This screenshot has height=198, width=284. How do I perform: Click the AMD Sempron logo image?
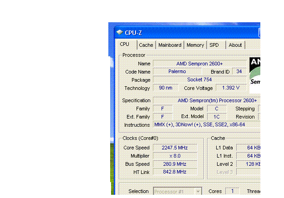click(x=255, y=75)
